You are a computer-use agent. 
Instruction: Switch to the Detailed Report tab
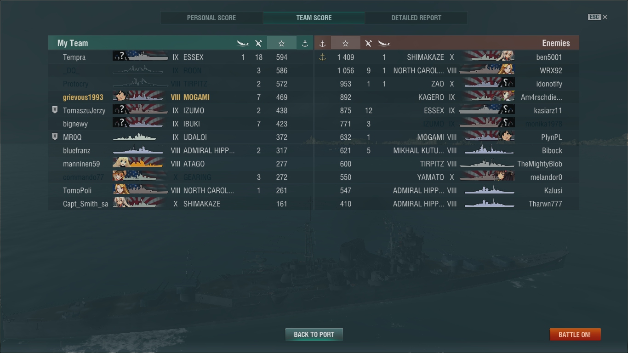tap(416, 17)
